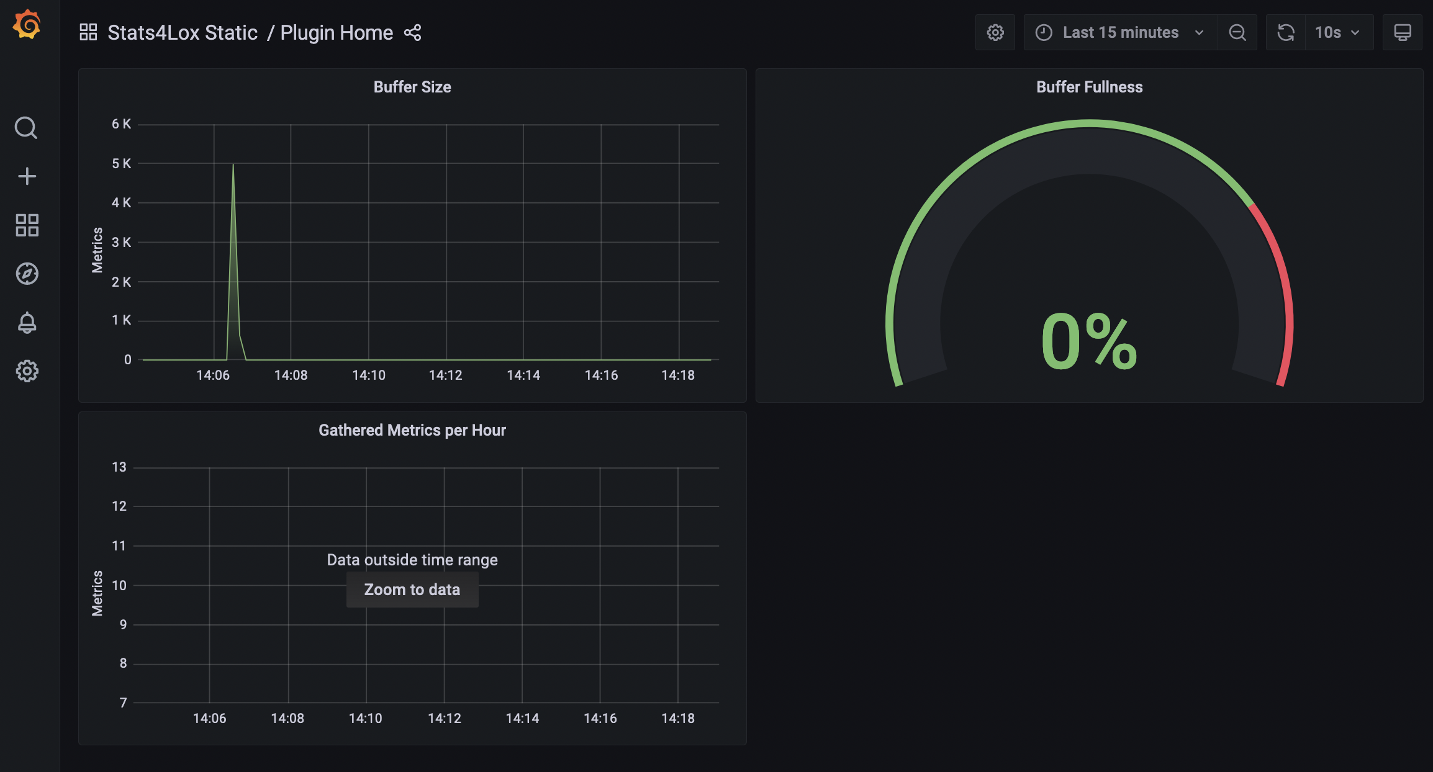Cycle view mode with monitor icon
Screen dimensions: 1433x772
point(1402,33)
